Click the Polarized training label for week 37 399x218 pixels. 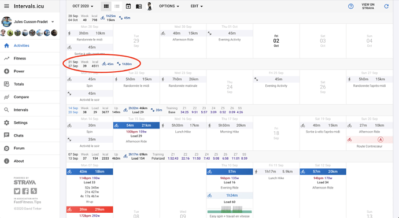[158, 158]
